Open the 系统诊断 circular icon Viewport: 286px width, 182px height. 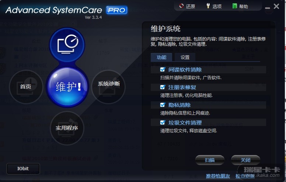point(108,87)
